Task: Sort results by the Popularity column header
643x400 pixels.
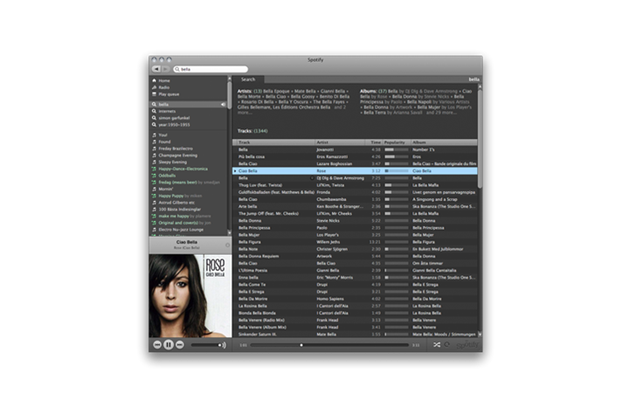Action: (x=397, y=142)
